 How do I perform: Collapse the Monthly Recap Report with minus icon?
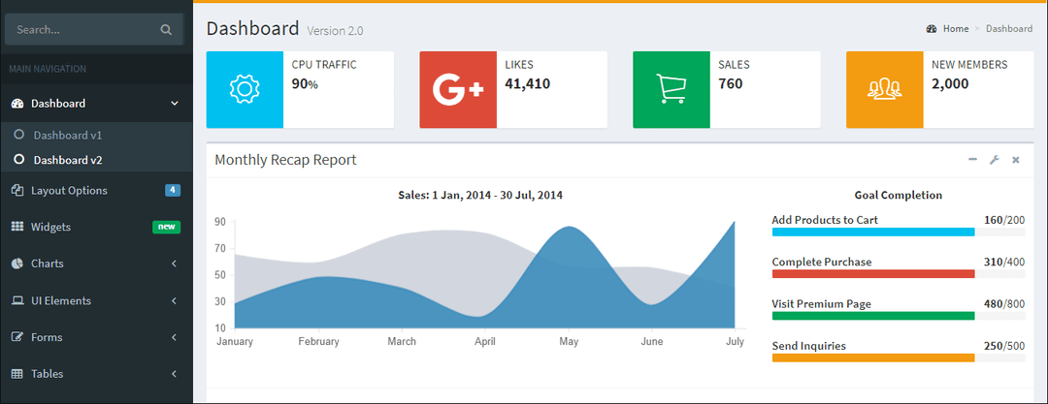pos(972,160)
